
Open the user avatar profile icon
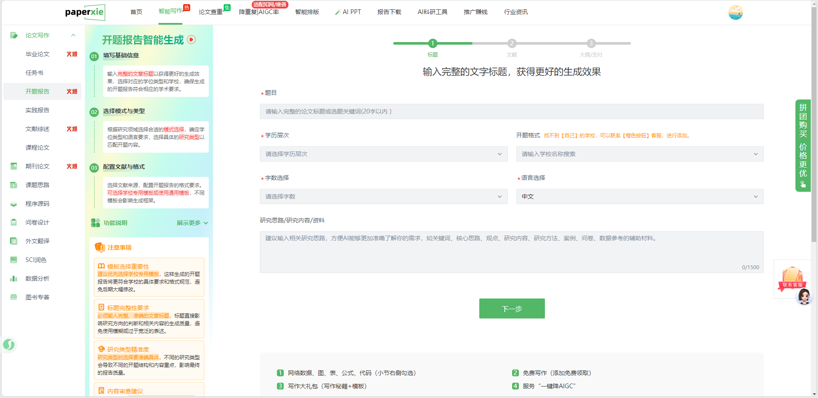point(735,12)
